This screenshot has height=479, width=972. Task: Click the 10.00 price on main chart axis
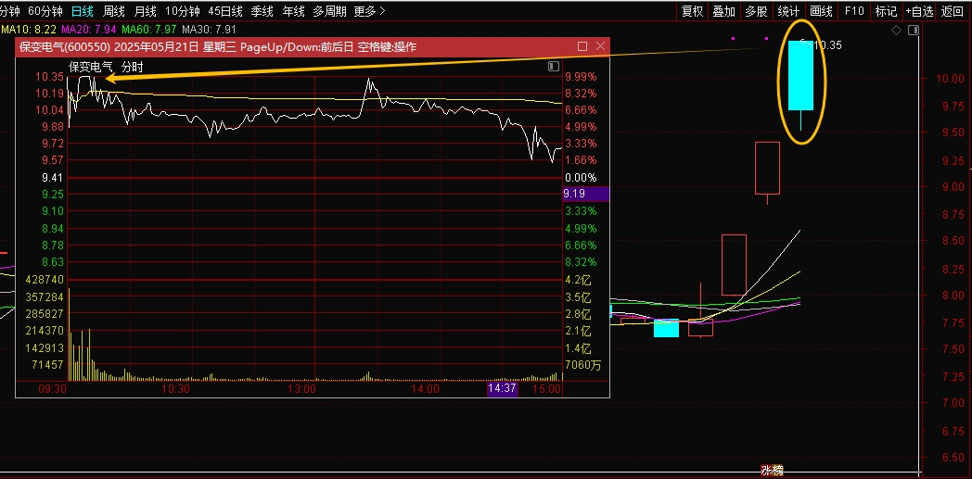click(950, 79)
